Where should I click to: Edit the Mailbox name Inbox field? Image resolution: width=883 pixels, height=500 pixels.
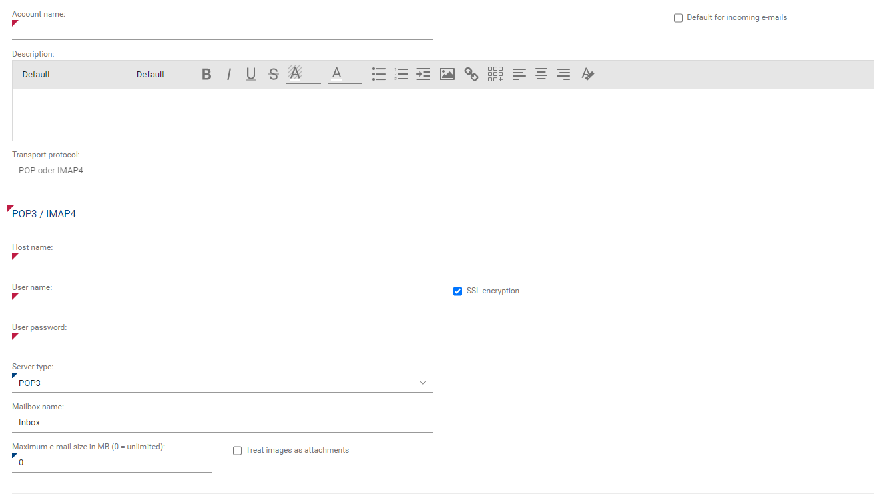(x=222, y=423)
